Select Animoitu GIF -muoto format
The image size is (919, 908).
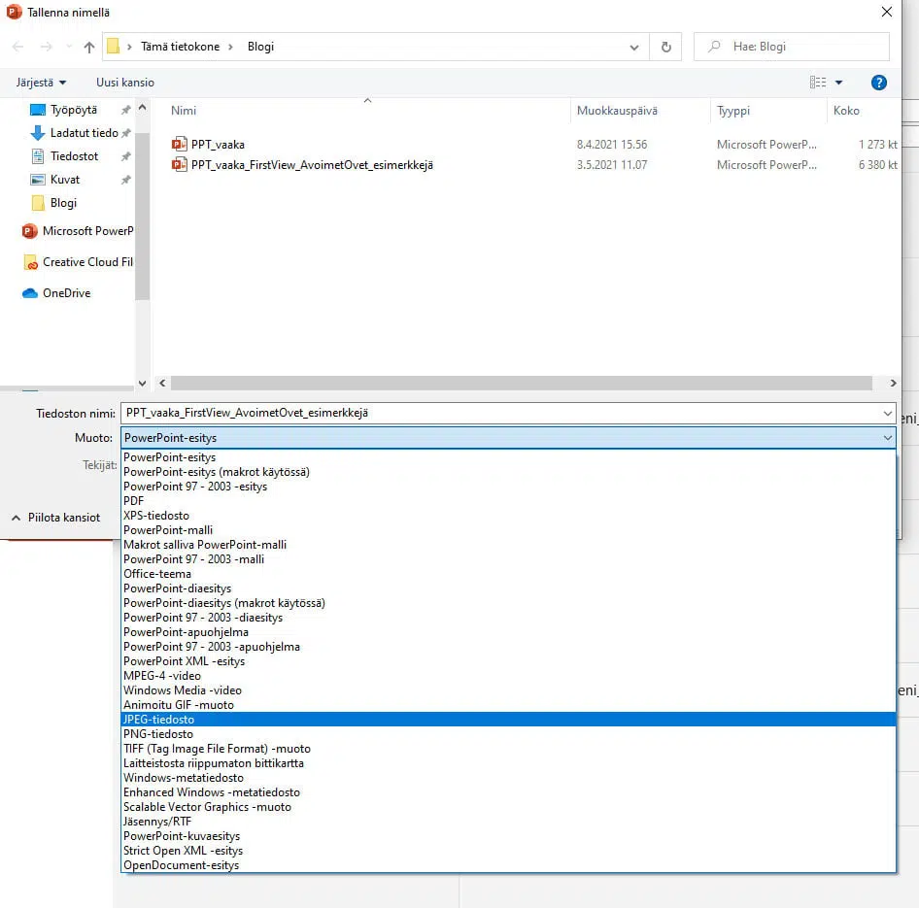pyautogui.click(x=508, y=705)
